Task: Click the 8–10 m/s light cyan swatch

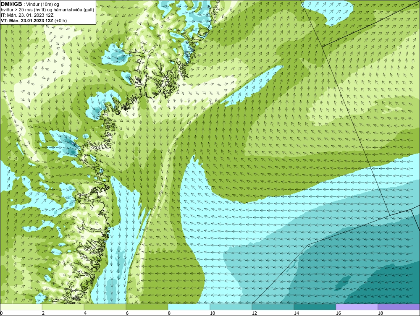Action: 189,307
